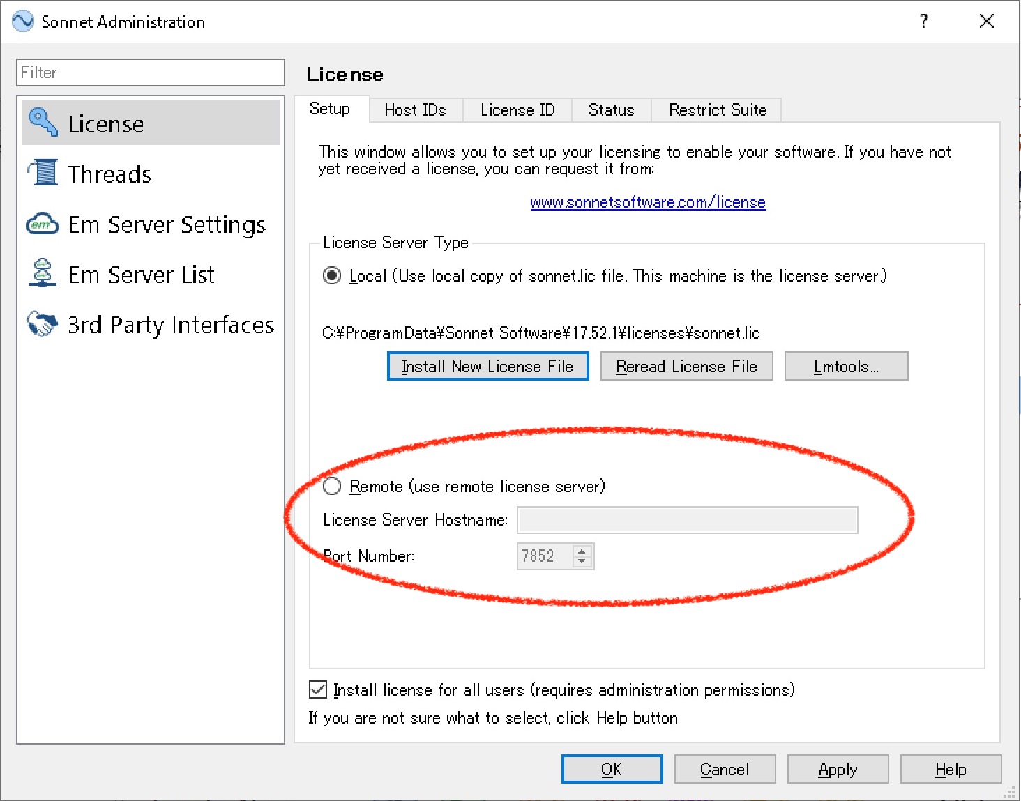Click the Port Number value field
The width and height of the screenshot is (1021, 801).
point(545,556)
